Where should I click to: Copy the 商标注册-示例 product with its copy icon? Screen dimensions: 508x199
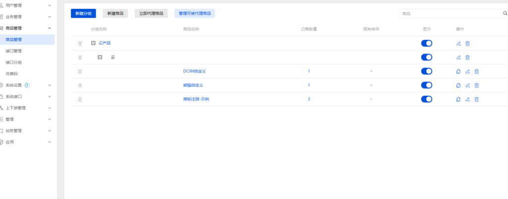[x=458, y=99]
